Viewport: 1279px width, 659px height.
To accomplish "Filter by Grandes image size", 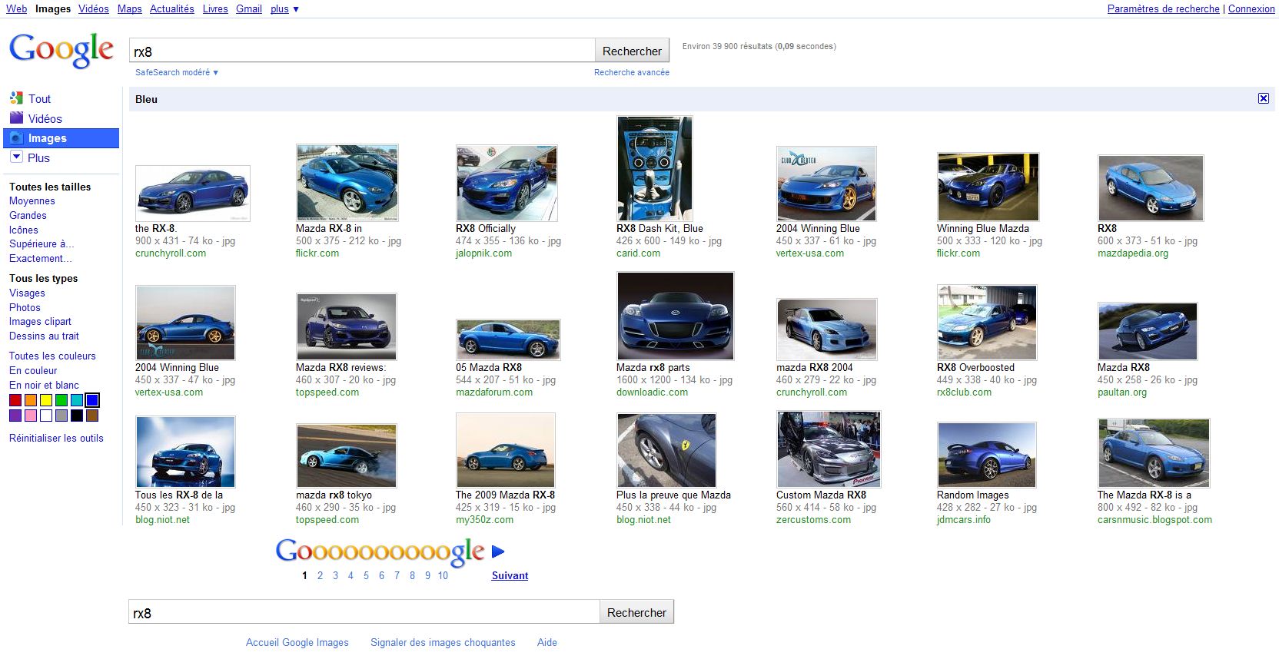I will 28,216.
